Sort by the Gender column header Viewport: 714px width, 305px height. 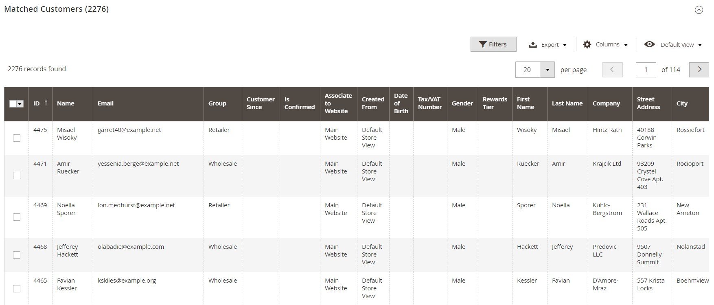[x=462, y=103]
